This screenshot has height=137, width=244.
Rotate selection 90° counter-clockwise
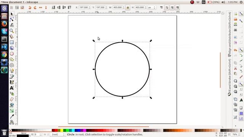tap(30, 8)
